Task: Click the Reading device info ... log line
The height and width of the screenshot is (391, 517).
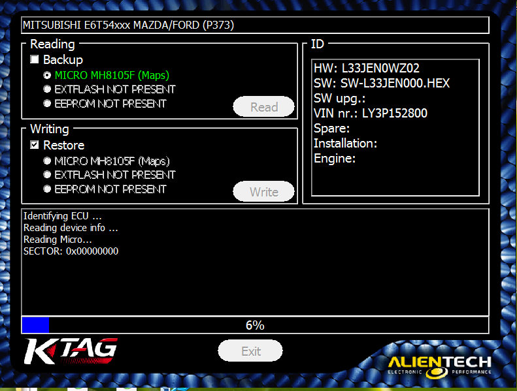Action: click(71, 228)
